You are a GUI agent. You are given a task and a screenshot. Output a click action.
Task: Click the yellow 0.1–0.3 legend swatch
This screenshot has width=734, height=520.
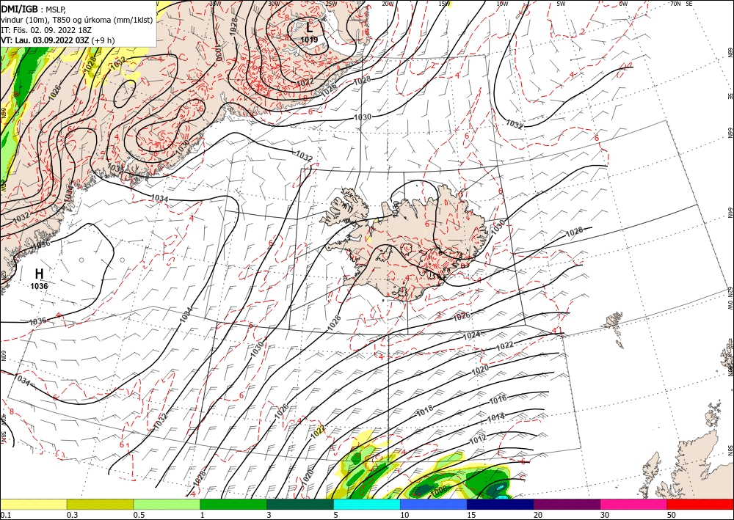(33, 504)
